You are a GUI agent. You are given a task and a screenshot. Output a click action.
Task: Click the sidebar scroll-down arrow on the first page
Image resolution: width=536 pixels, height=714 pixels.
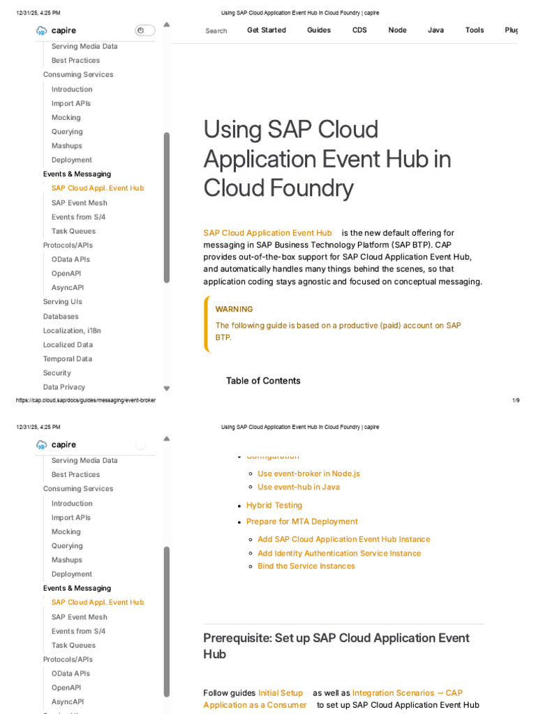point(167,388)
